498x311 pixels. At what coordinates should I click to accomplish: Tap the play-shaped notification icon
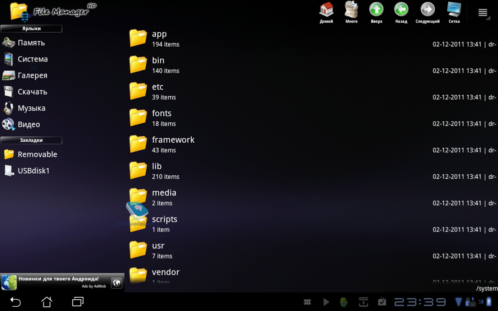pyautogui.click(x=326, y=302)
